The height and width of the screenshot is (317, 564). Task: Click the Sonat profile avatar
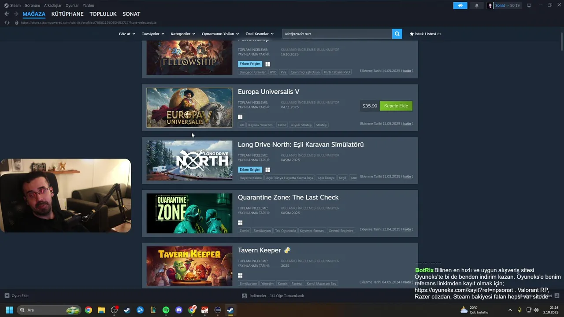490,6
